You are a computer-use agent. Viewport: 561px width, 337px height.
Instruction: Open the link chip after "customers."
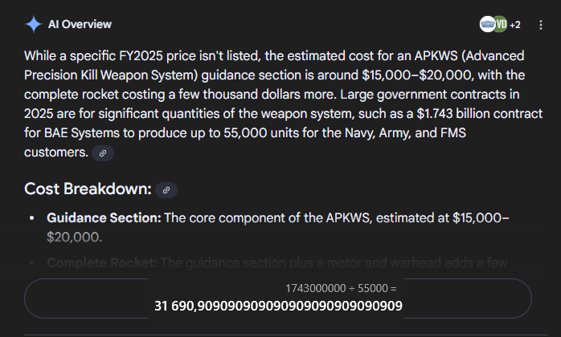click(x=102, y=152)
